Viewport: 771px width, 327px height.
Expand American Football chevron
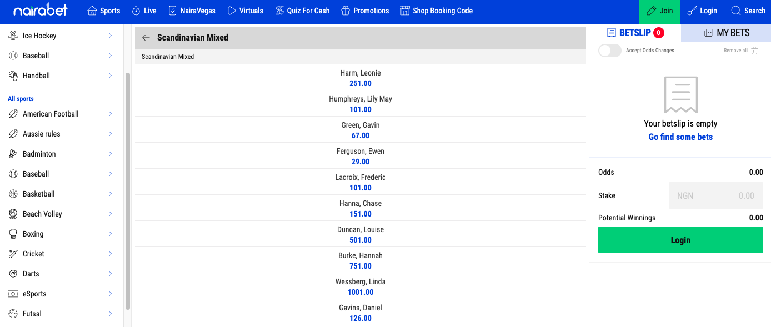coord(111,114)
